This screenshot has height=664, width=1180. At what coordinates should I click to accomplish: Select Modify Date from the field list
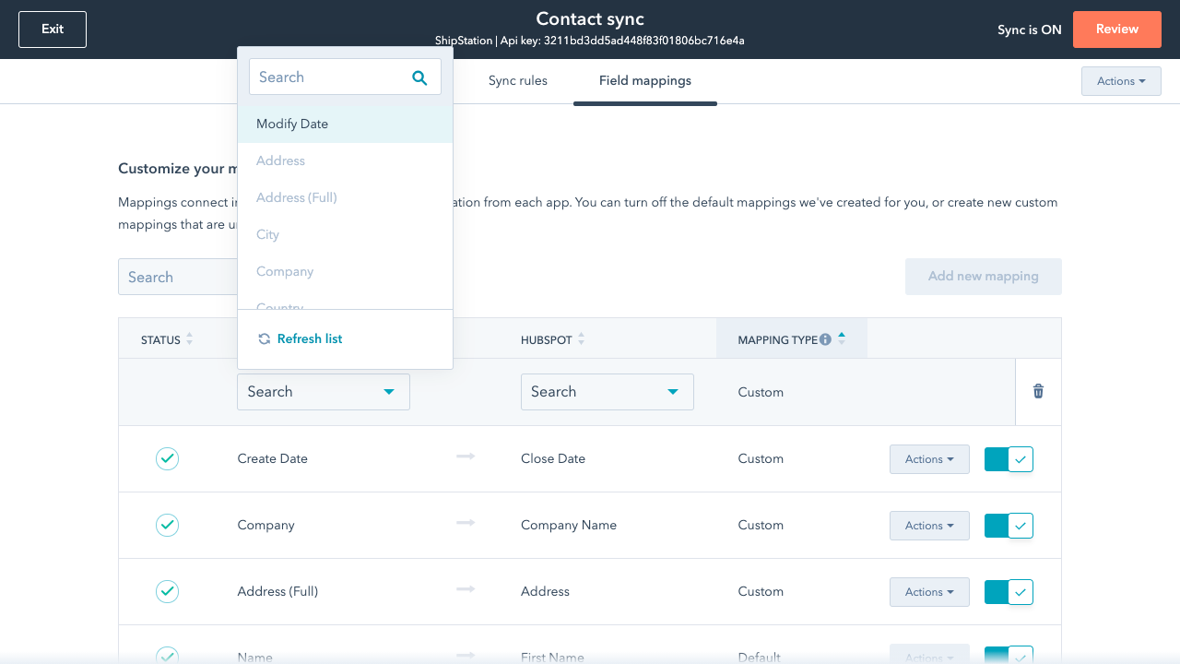291,123
